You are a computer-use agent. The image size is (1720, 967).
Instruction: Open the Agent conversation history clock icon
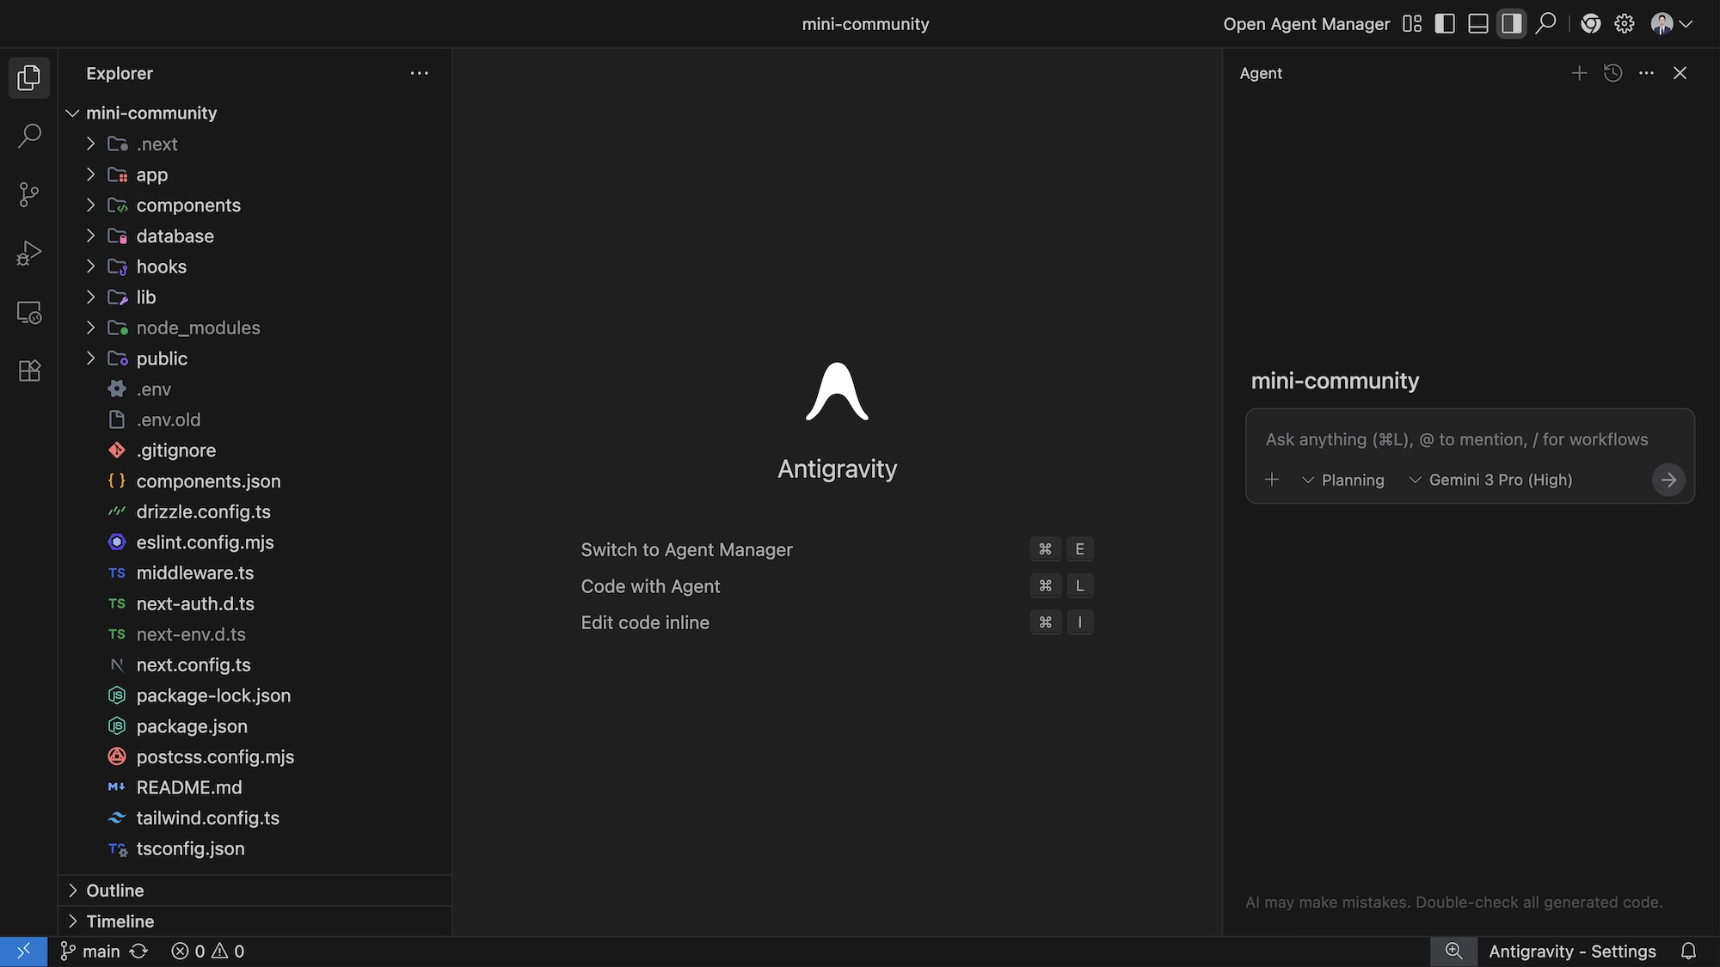point(1612,73)
